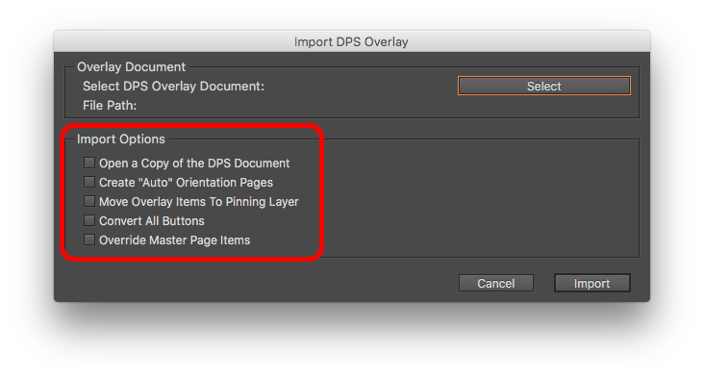Click the Select DPS Overlay Document label

coord(173,87)
